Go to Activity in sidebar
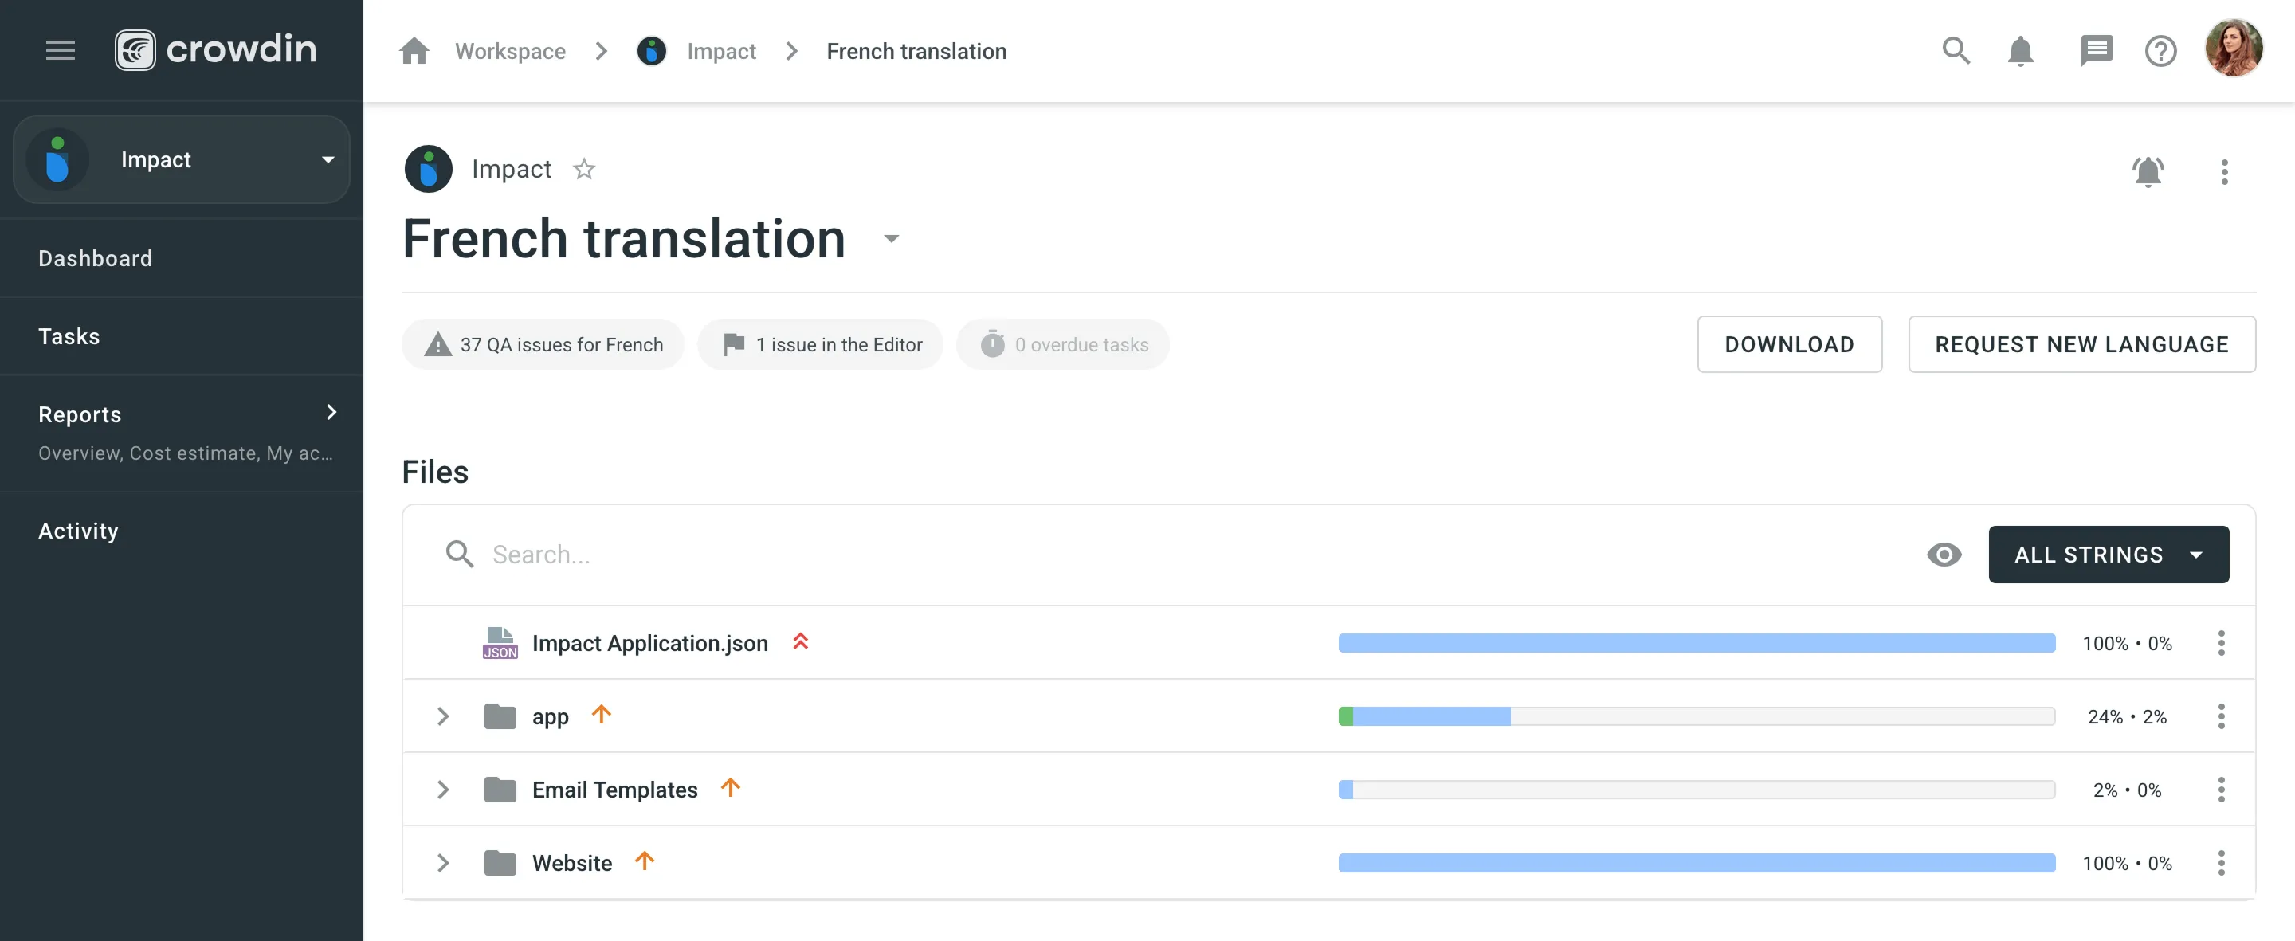 [78, 531]
